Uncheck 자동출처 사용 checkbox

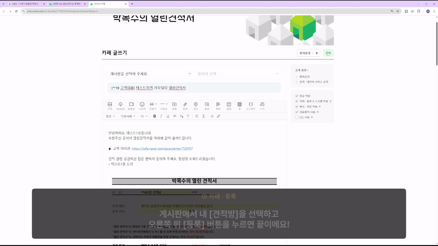[x=297, y=112]
